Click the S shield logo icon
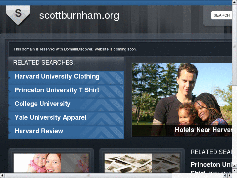Image resolution: width=237 pixels, height=178 pixels. (x=18, y=15)
